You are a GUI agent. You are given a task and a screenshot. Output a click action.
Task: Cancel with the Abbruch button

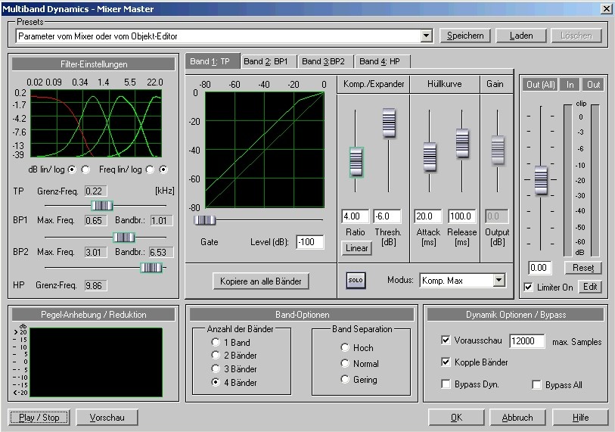pyautogui.click(x=517, y=418)
